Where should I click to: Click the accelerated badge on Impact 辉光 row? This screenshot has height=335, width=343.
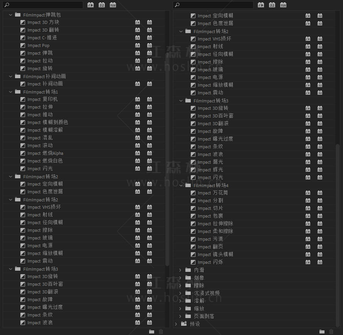pos(308,170)
